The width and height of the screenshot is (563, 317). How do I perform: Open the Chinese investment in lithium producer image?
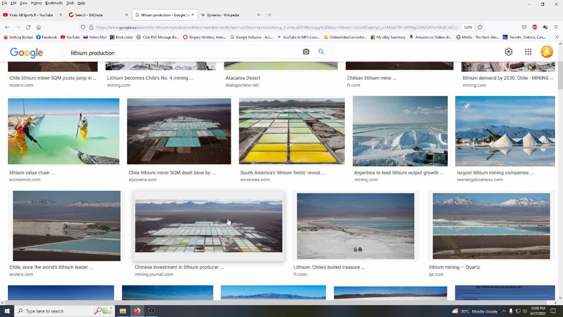pyautogui.click(x=208, y=226)
